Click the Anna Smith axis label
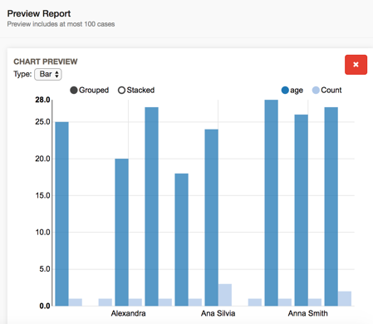 pos(307,313)
